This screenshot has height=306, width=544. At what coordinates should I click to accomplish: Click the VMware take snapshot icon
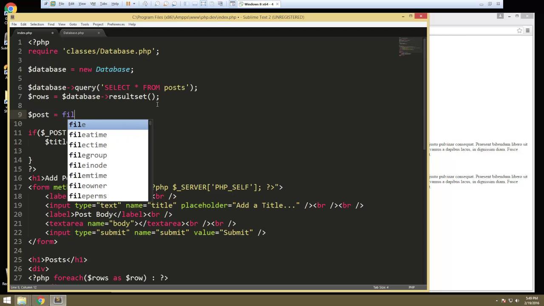click(157, 4)
